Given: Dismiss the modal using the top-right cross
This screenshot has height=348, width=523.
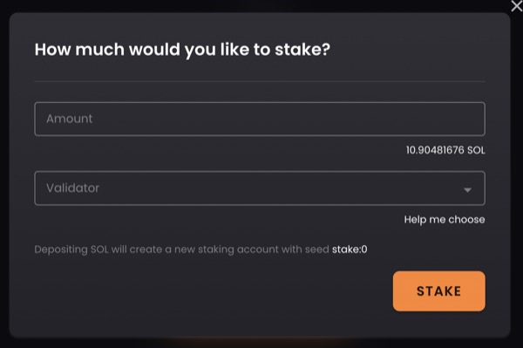Looking at the screenshot, I should click(x=517, y=5).
